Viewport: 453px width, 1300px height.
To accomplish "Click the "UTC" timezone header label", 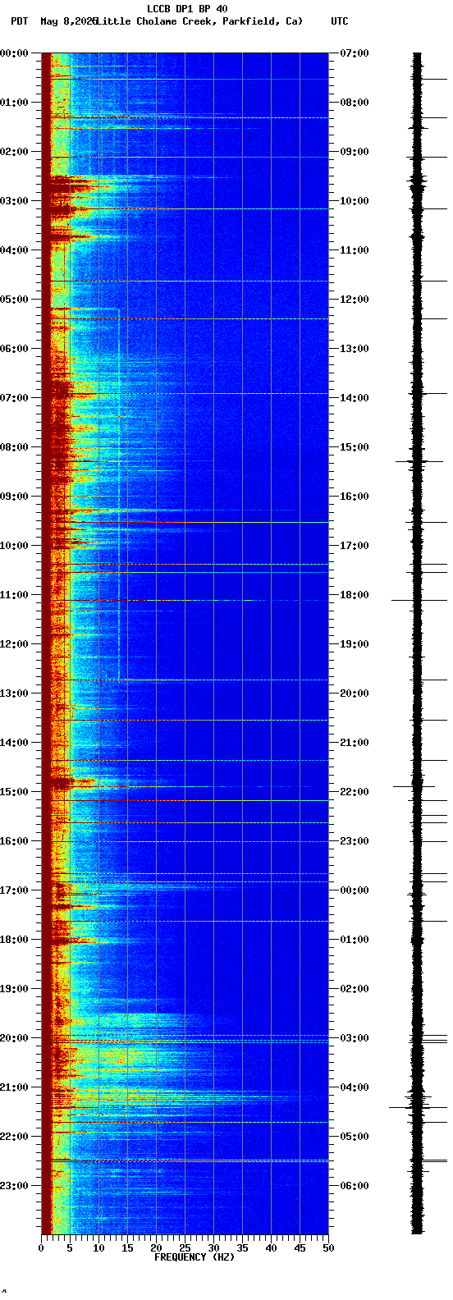I will pos(340,21).
